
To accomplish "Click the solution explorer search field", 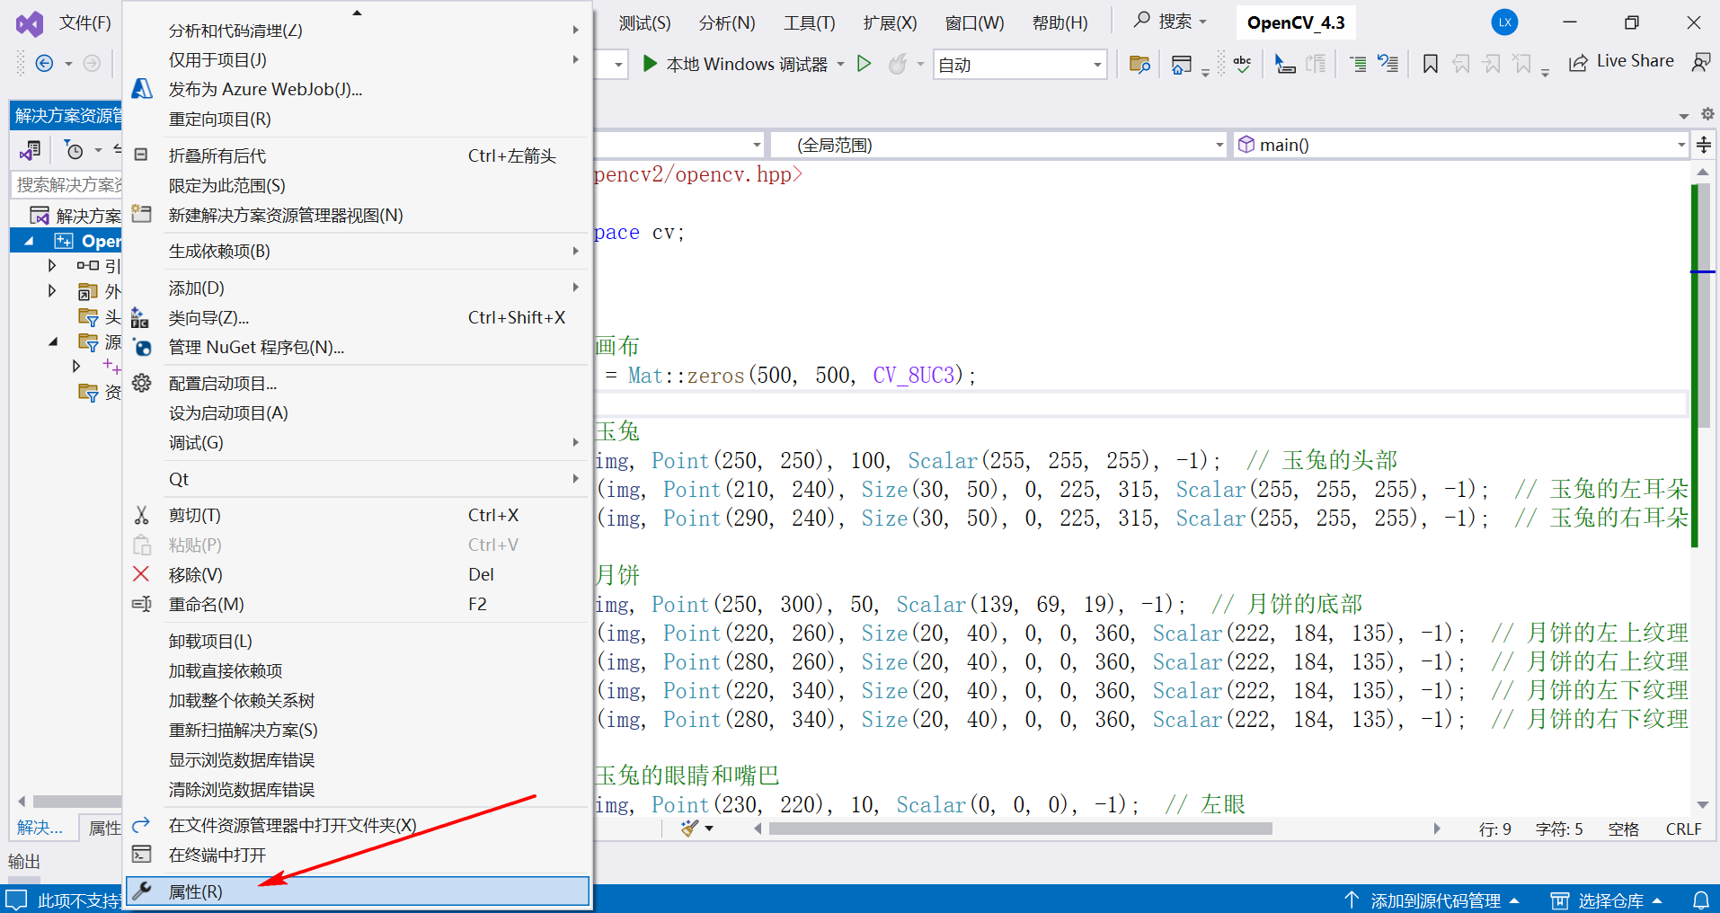I will 68,184.
